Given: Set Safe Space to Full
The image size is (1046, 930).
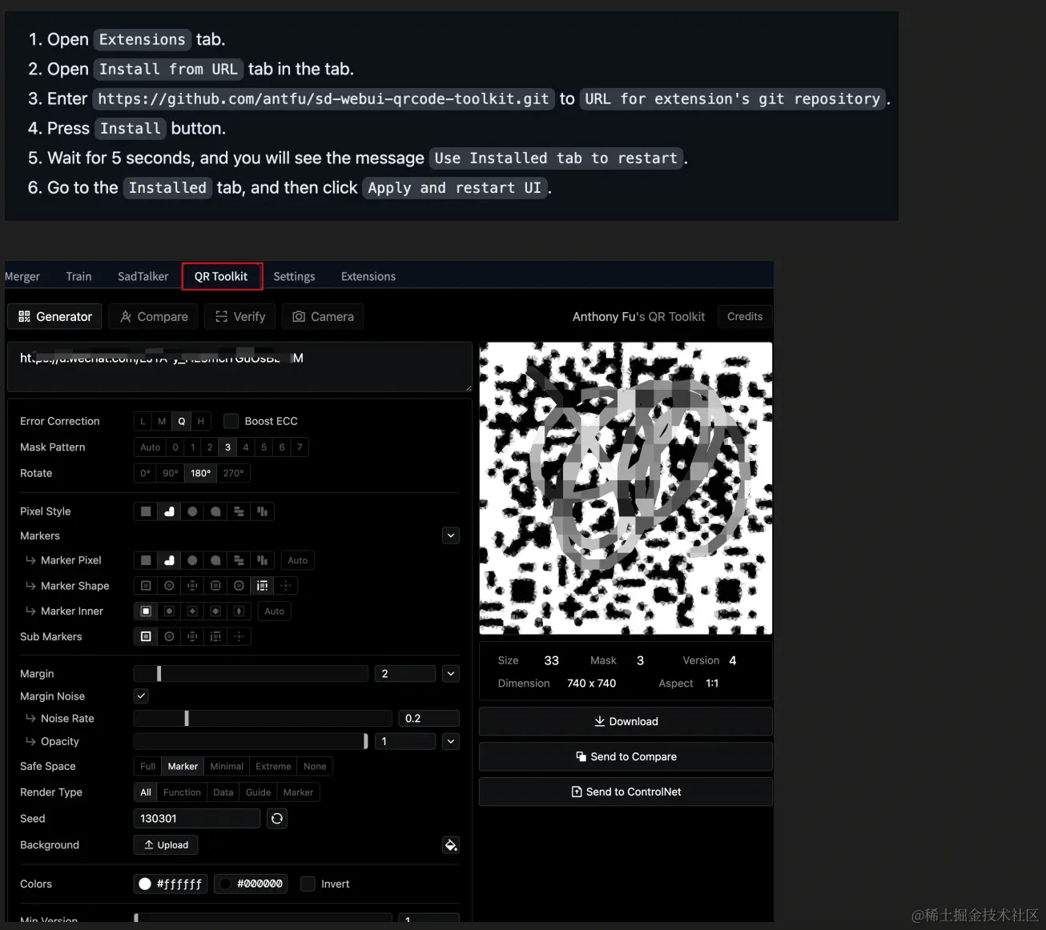Looking at the screenshot, I should click(x=147, y=767).
